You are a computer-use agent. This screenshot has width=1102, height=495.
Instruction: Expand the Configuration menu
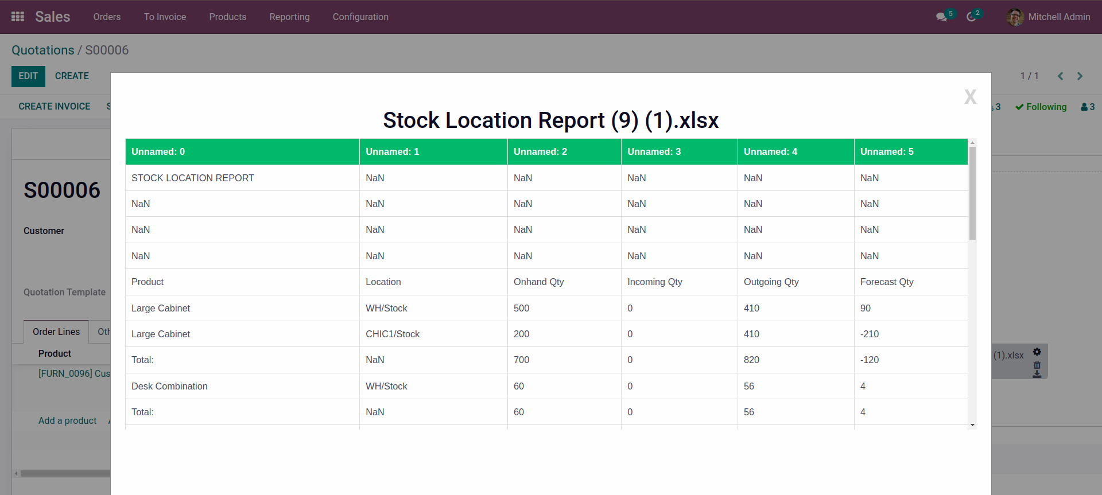(360, 17)
